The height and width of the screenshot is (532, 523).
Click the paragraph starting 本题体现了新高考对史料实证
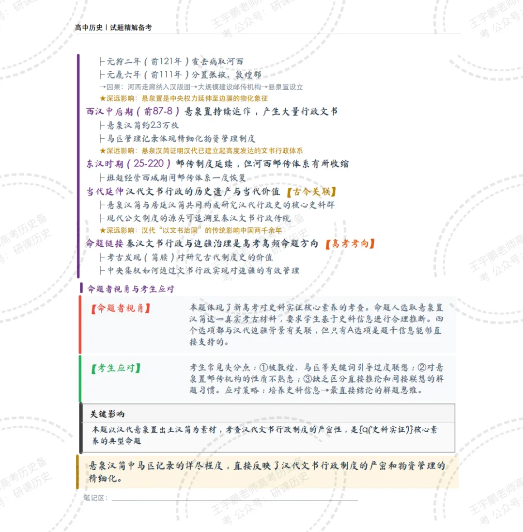pos(316,324)
